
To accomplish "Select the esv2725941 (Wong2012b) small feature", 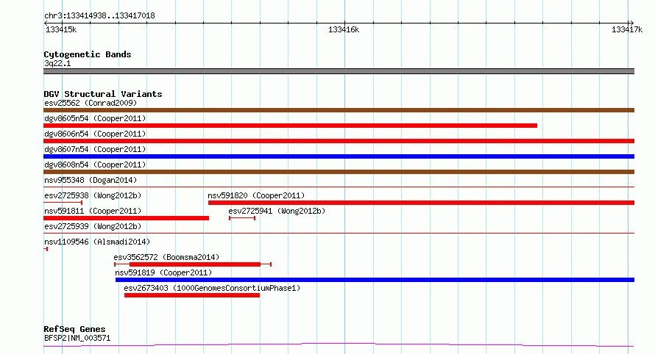I will [242, 217].
